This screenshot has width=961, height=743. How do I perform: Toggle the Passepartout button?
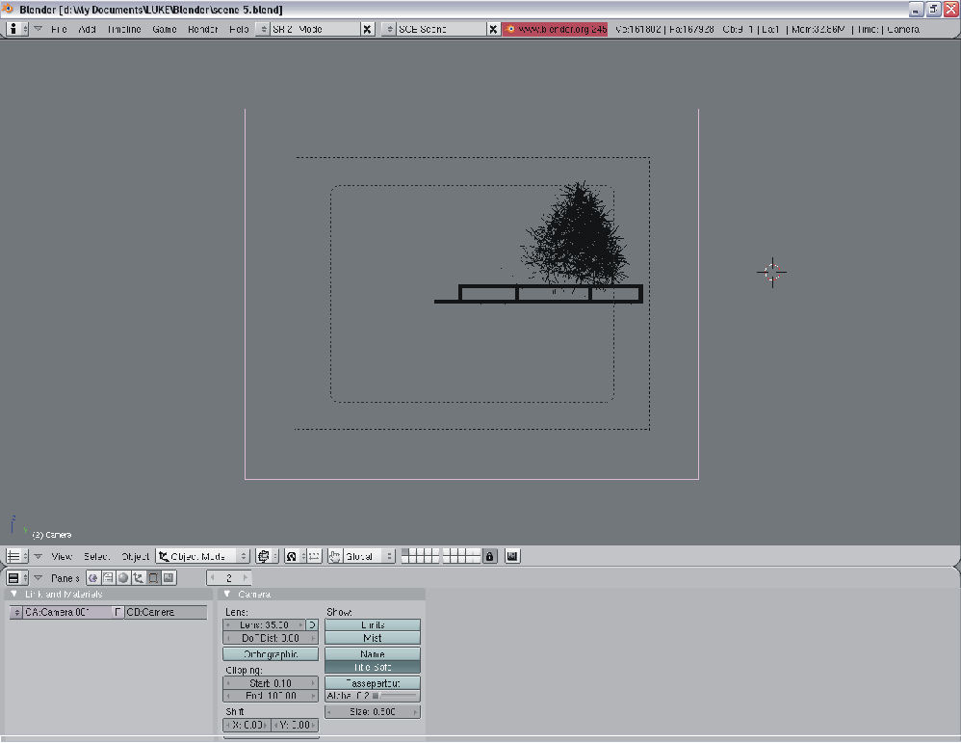[373, 683]
